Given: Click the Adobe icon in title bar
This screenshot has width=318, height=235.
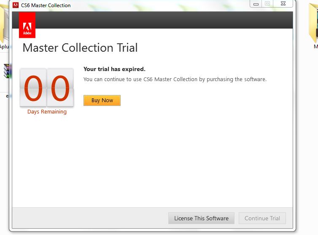Looking at the screenshot, I should (16, 5).
